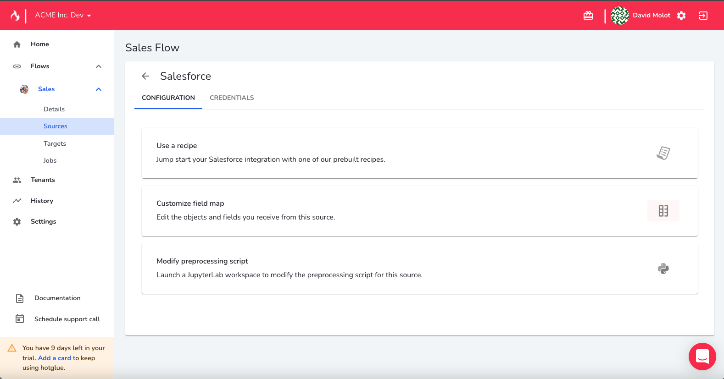The width and height of the screenshot is (724, 379).
Task: Click the David Molot username
Action: click(652, 15)
